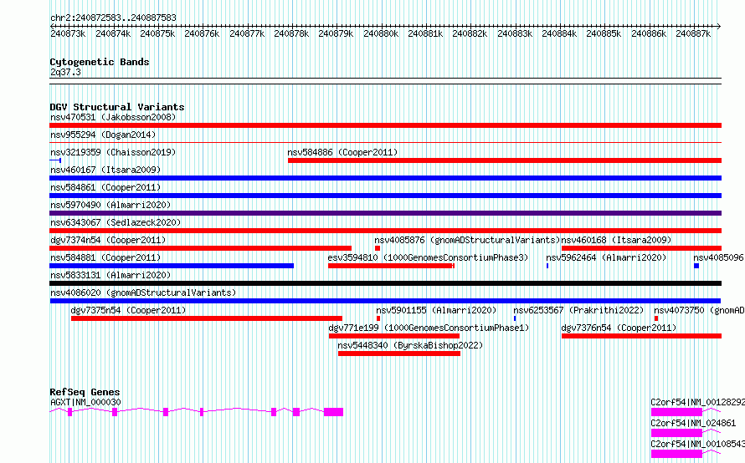Open the nsv584861 (Cooper2011) label
The image size is (745, 463).
coord(105,187)
